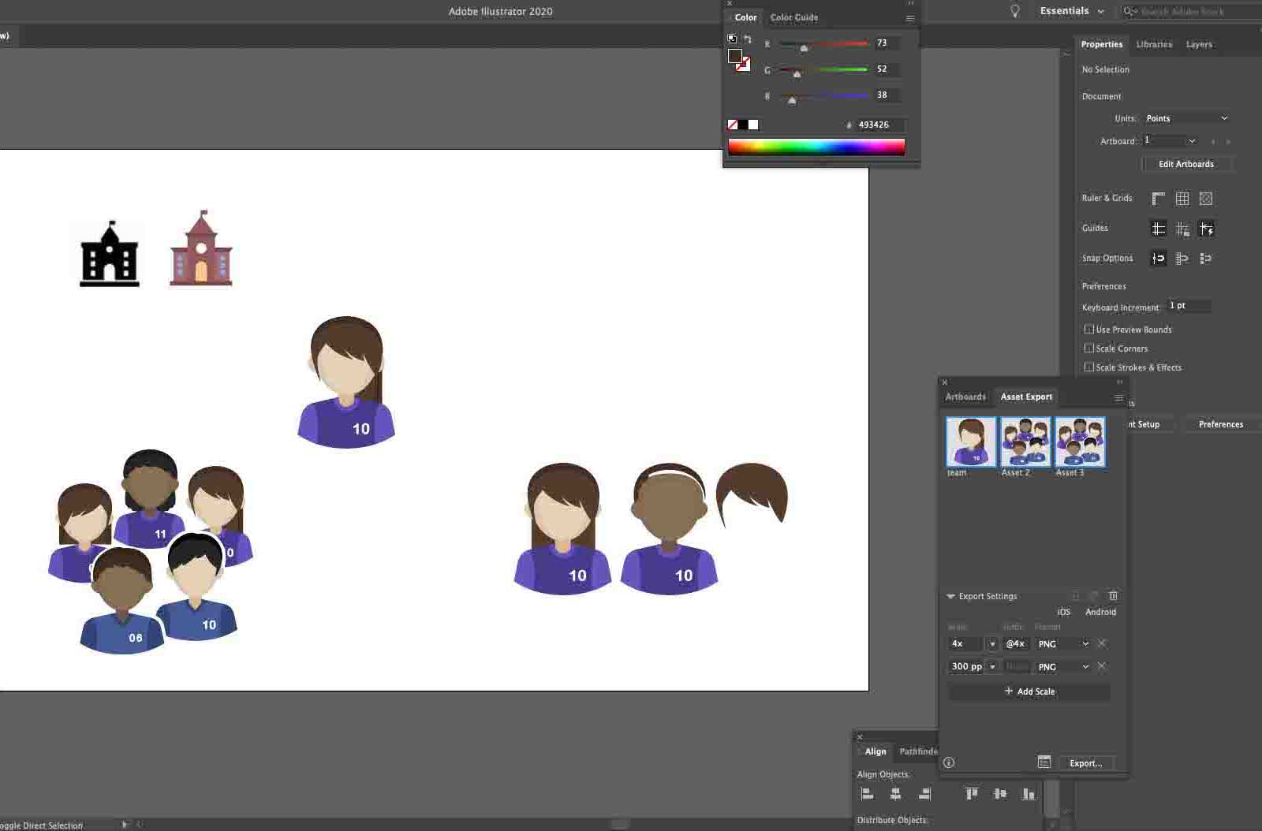Open the Units dropdown set to Points

tap(1186, 118)
